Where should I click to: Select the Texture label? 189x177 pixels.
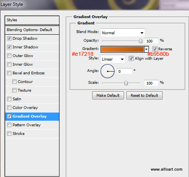tap(24, 90)
